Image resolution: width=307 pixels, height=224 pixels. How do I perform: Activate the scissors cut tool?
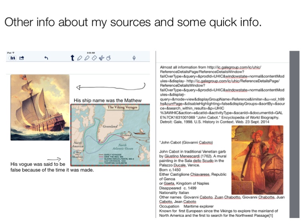click(101, 58)
